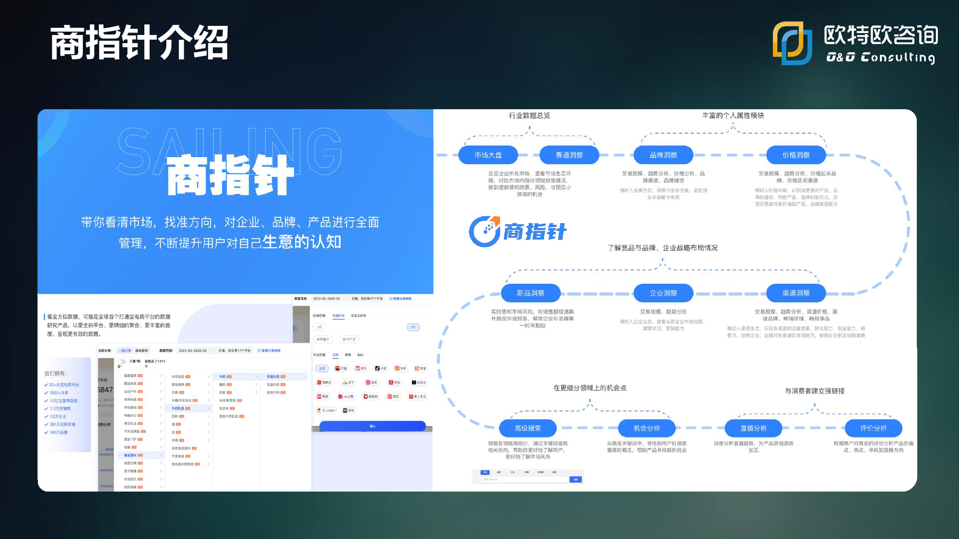Select the 全部 platform chip
Viewport: 959px width, 539px height.
coord(322,368)
